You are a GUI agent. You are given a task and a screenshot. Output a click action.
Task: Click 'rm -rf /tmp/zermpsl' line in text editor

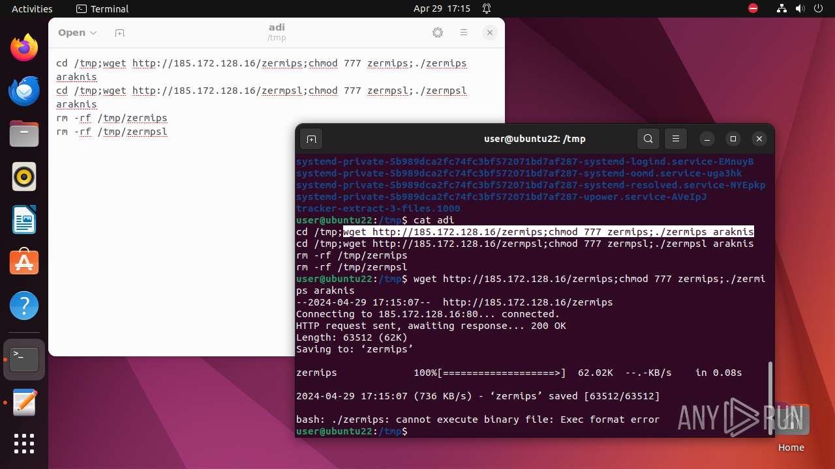(x=112, y=132)
